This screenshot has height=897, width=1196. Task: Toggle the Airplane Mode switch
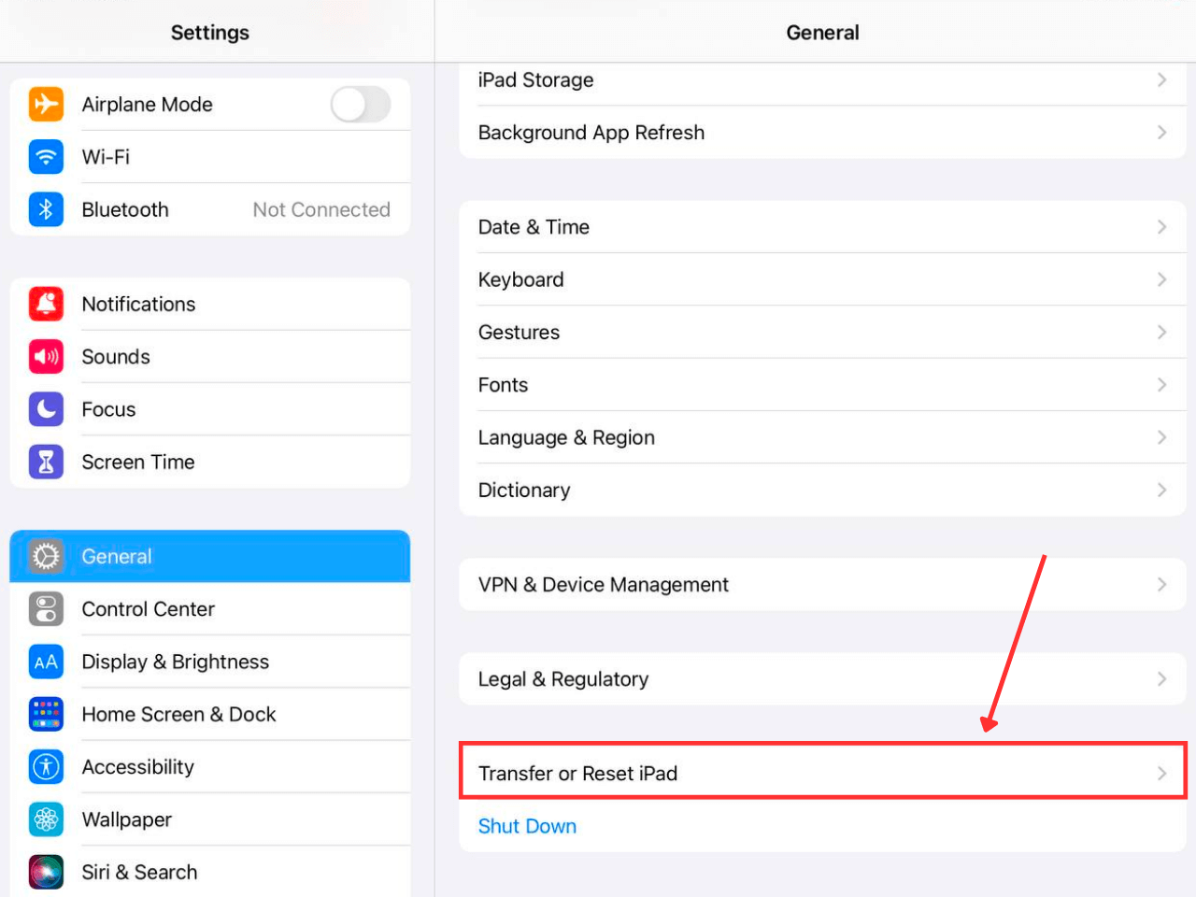click(x=362, y=105)
